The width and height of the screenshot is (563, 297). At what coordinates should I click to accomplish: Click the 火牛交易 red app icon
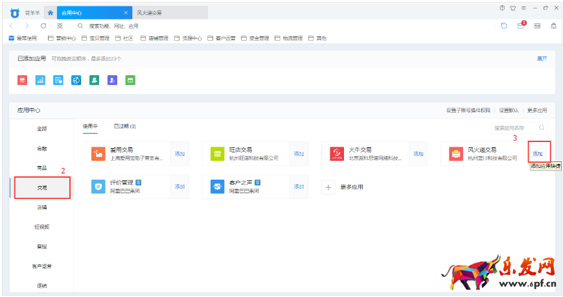click(336, 154)
